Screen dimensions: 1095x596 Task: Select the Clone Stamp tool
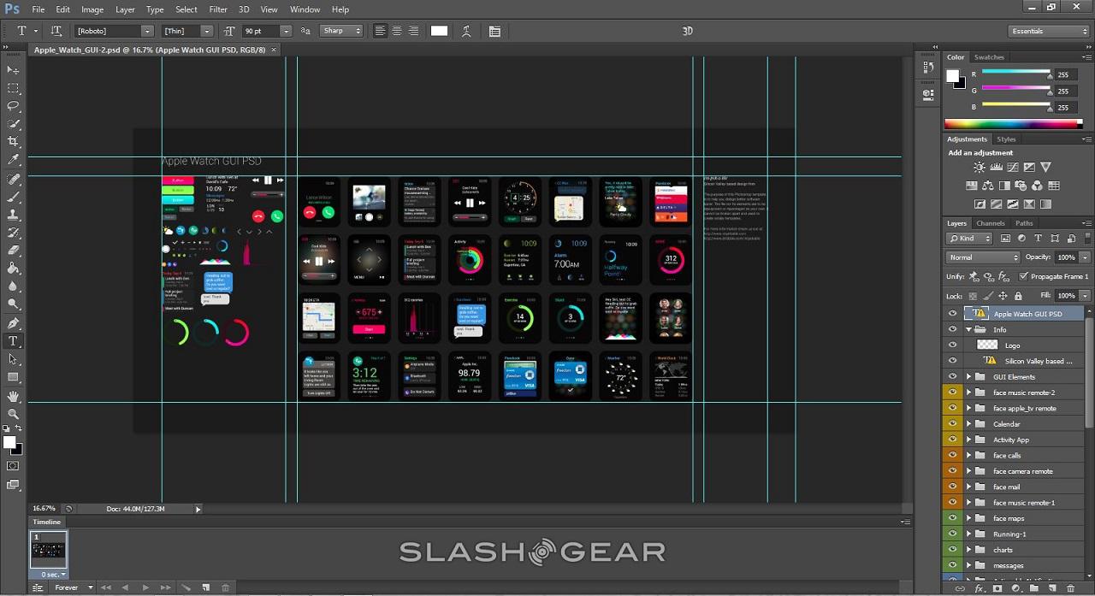coord(13,215)
